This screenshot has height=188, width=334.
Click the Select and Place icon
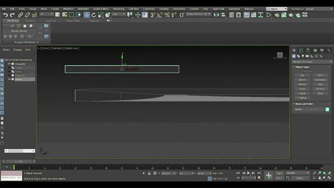(x=108, y=15)
